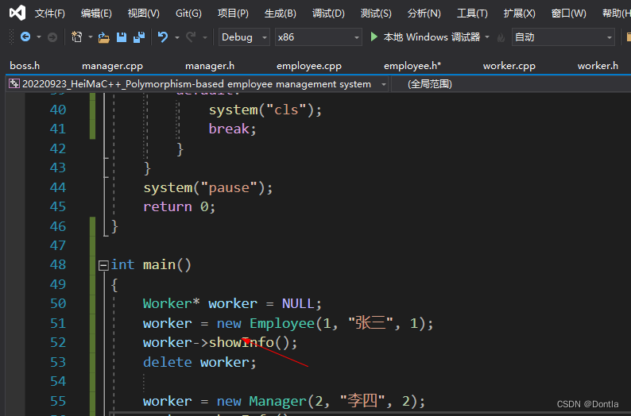Open the 测试(S) menu

click(376, 13)
